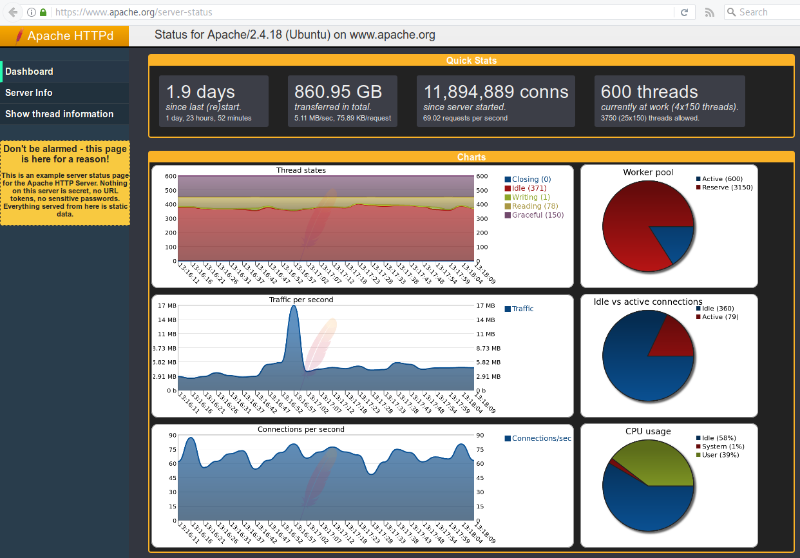The width and height of the screenshot is (800, 558).
Task: Click the "Don't be alarmed" notice heading
Action: (65, 154)
